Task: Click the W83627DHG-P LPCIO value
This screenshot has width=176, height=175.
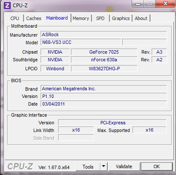Action: point(104,69)
